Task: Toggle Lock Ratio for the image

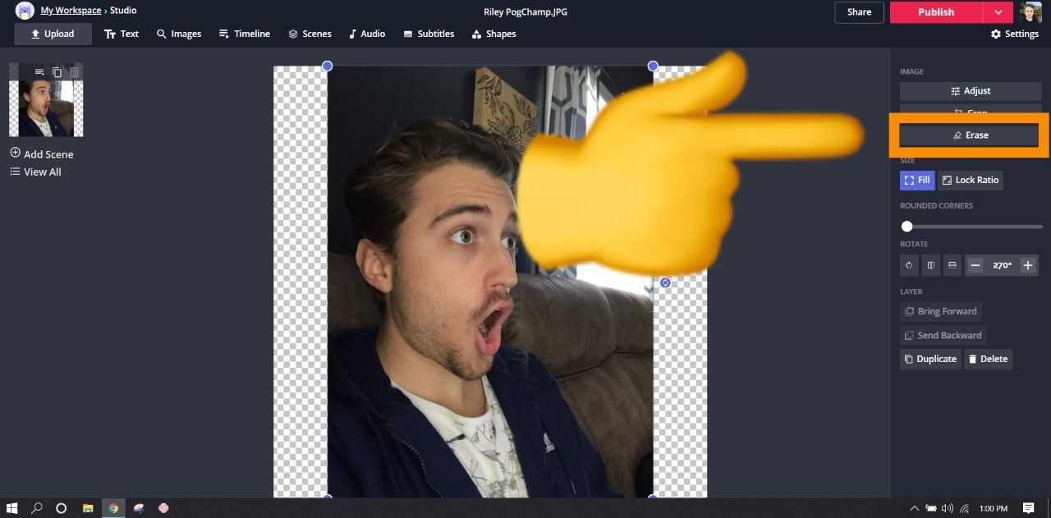Action: (970, 180)
